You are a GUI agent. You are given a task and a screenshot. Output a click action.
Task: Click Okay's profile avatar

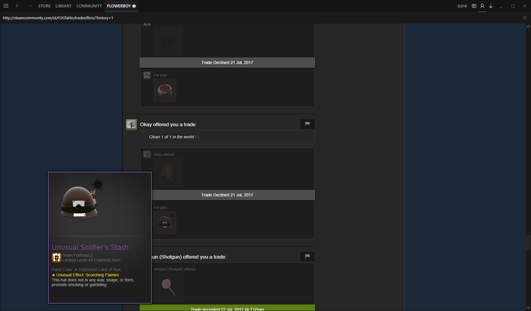tap(131, 125)
